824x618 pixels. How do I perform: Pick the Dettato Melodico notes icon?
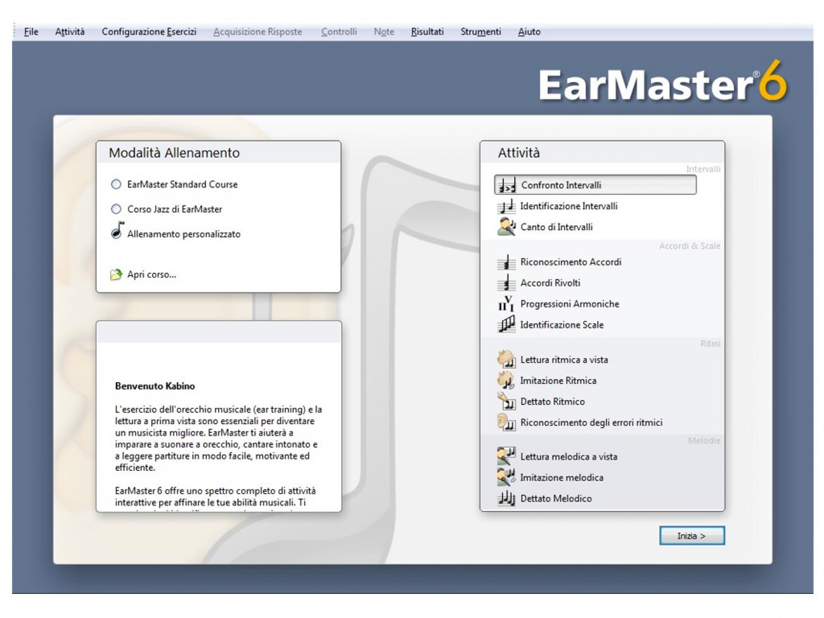(506, 499)
